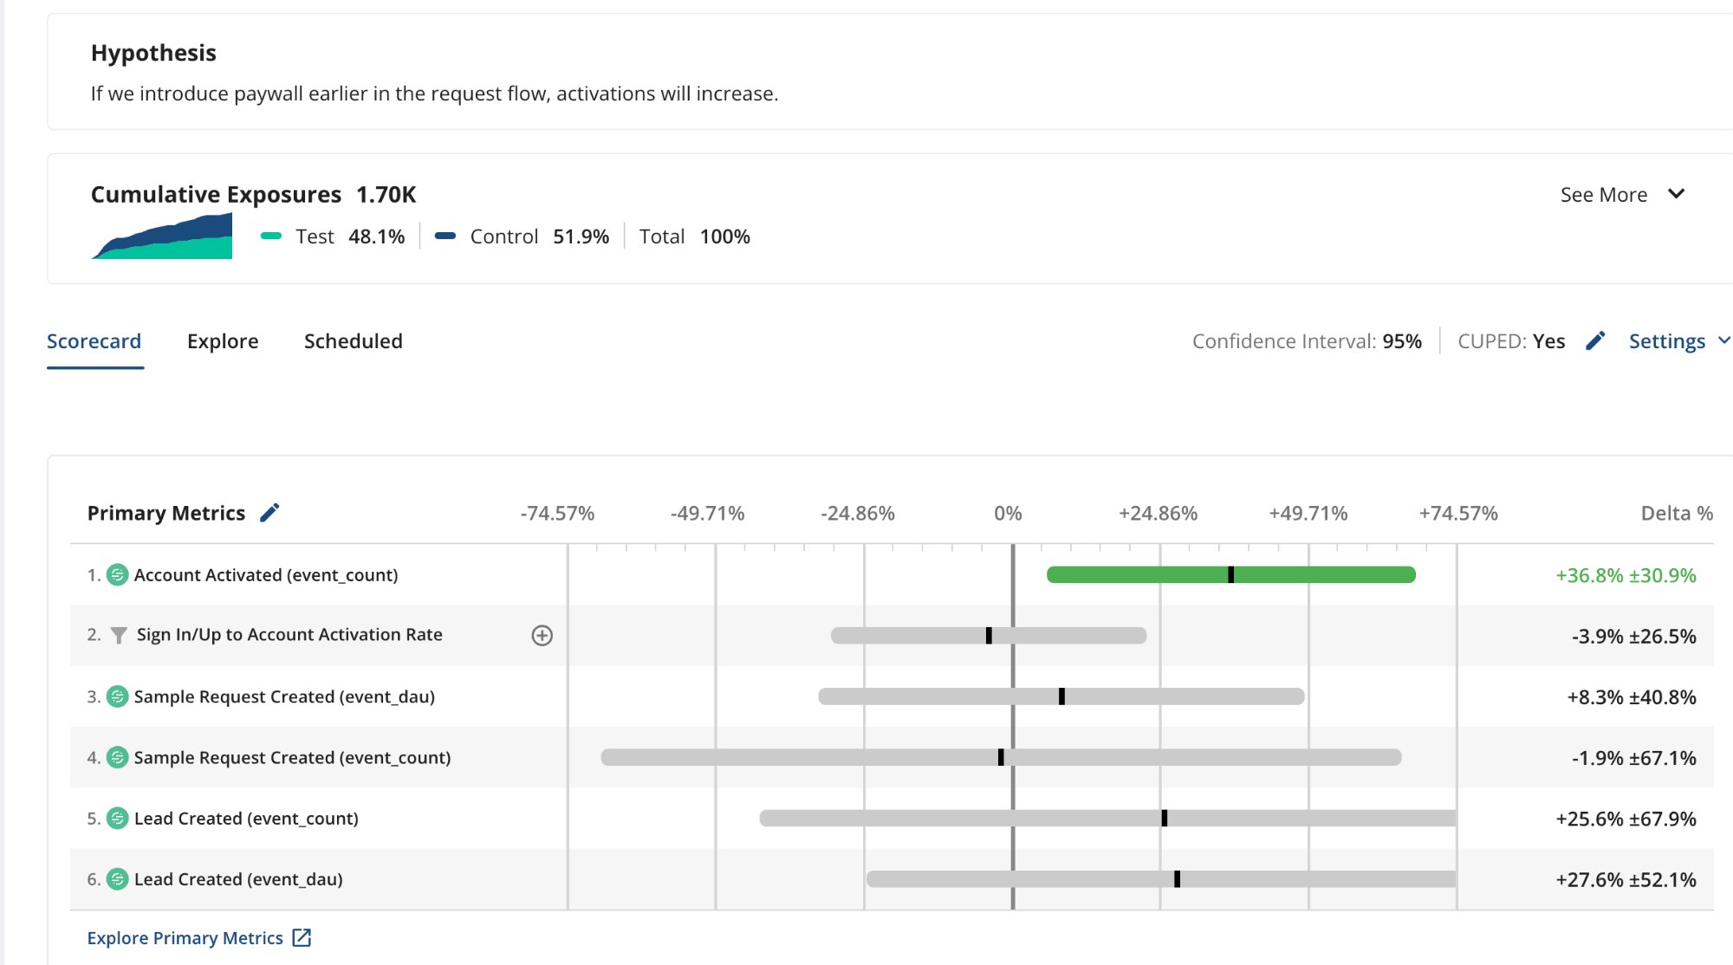
Task: Click the Cumulative Exposures area chart thumbnail
Action: pos(161,234)
